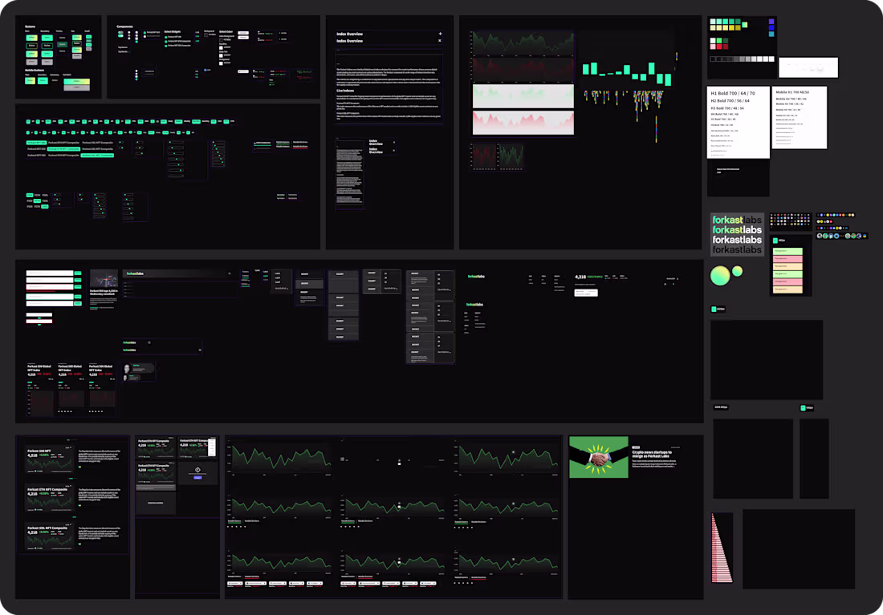Select the all-white forkastlabs logo variant
This screenshot has height=615, width=883.
coord(737,240)
